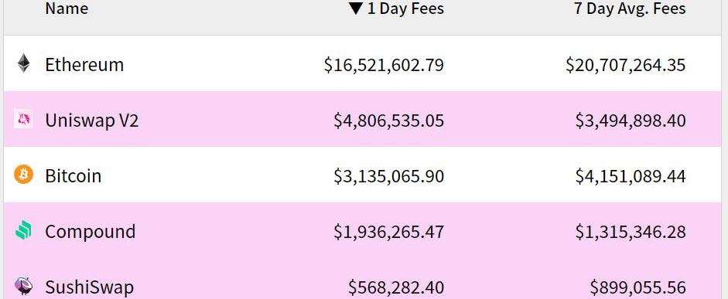Select Bitcoin 7 day average $4,151,089.44

(x=631, y=176)
